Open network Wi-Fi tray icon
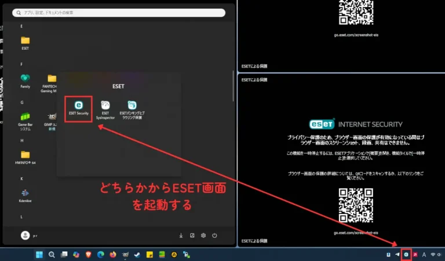445x261 pixels. click(x=433, y=255)
